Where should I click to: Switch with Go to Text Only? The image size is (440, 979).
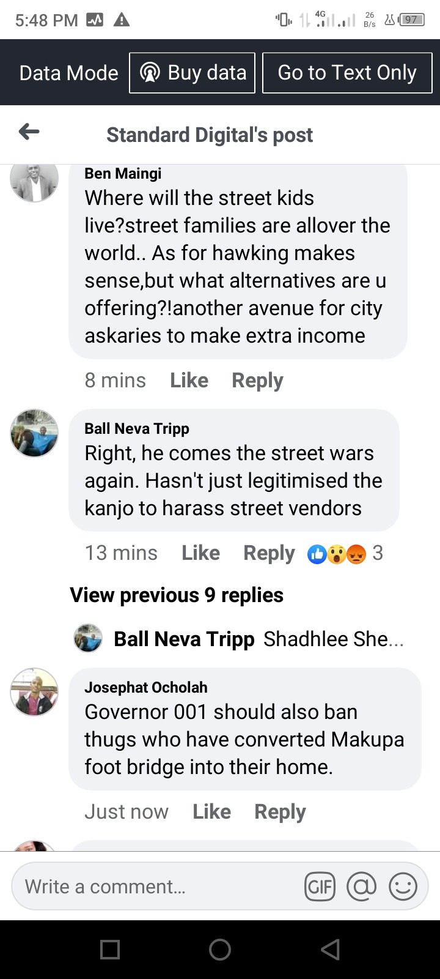[x=347, y=73]
